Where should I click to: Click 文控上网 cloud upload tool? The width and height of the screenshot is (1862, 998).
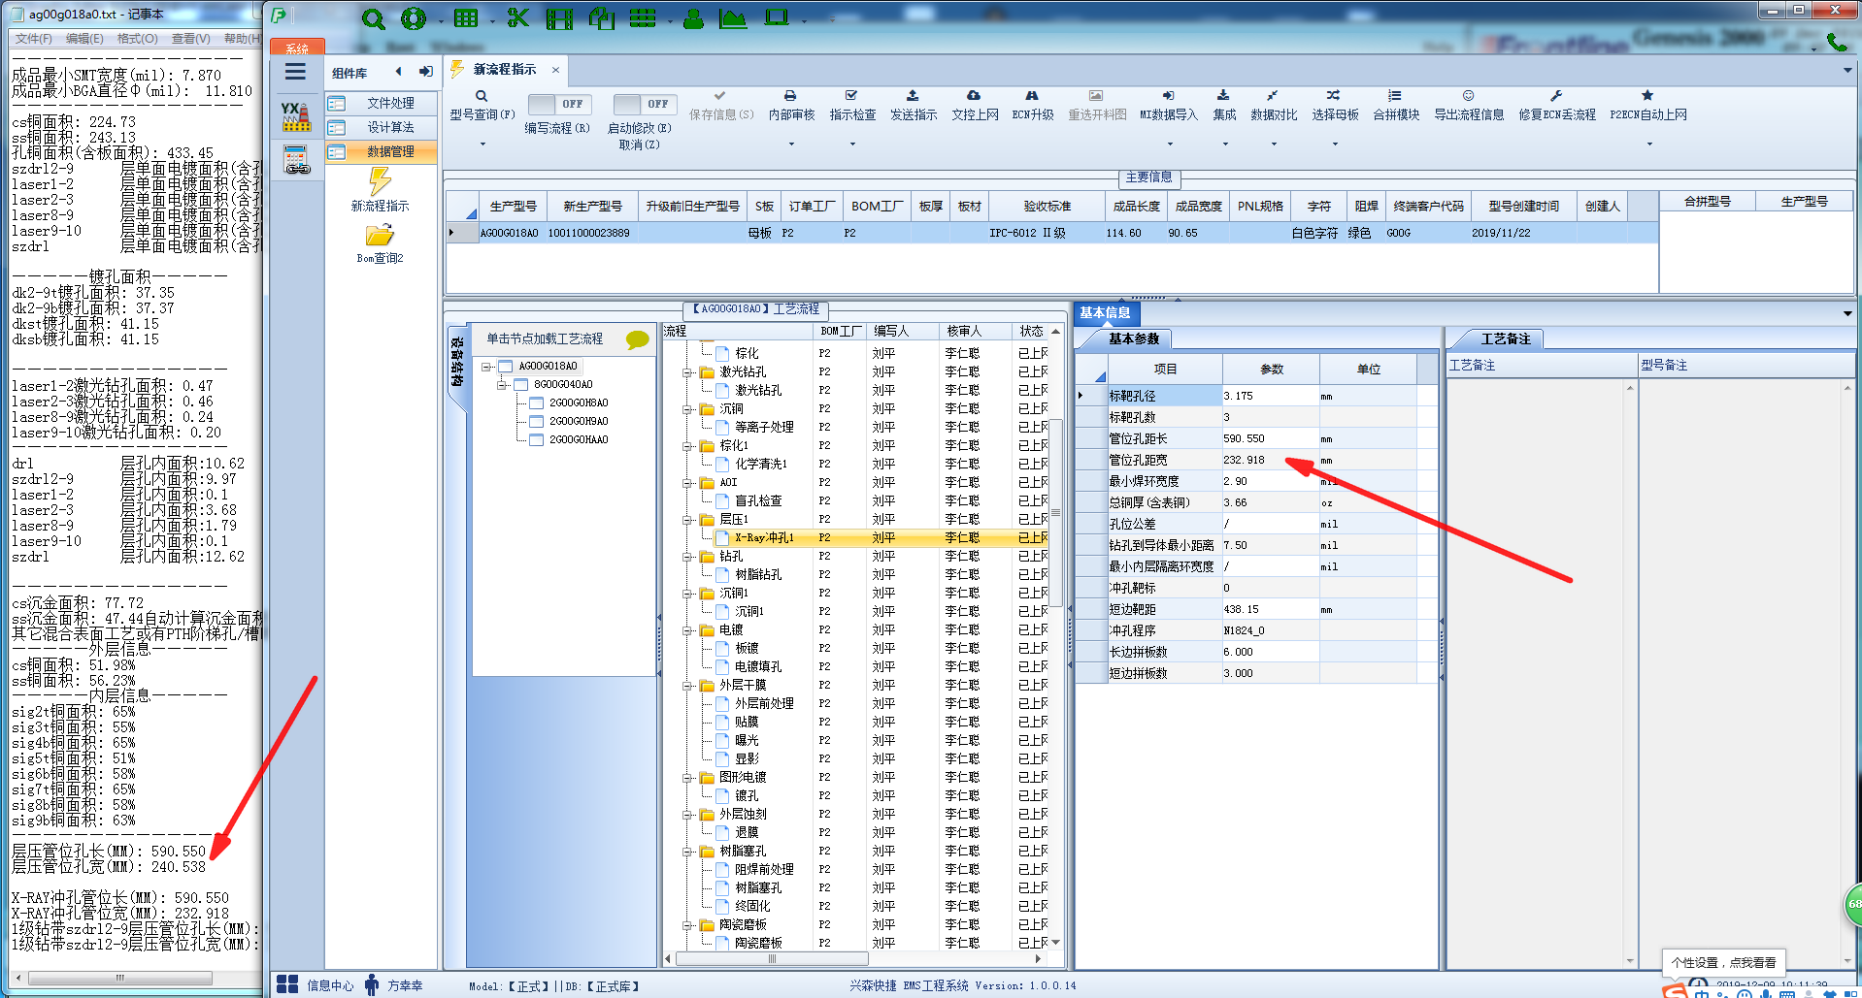[975, 106]
